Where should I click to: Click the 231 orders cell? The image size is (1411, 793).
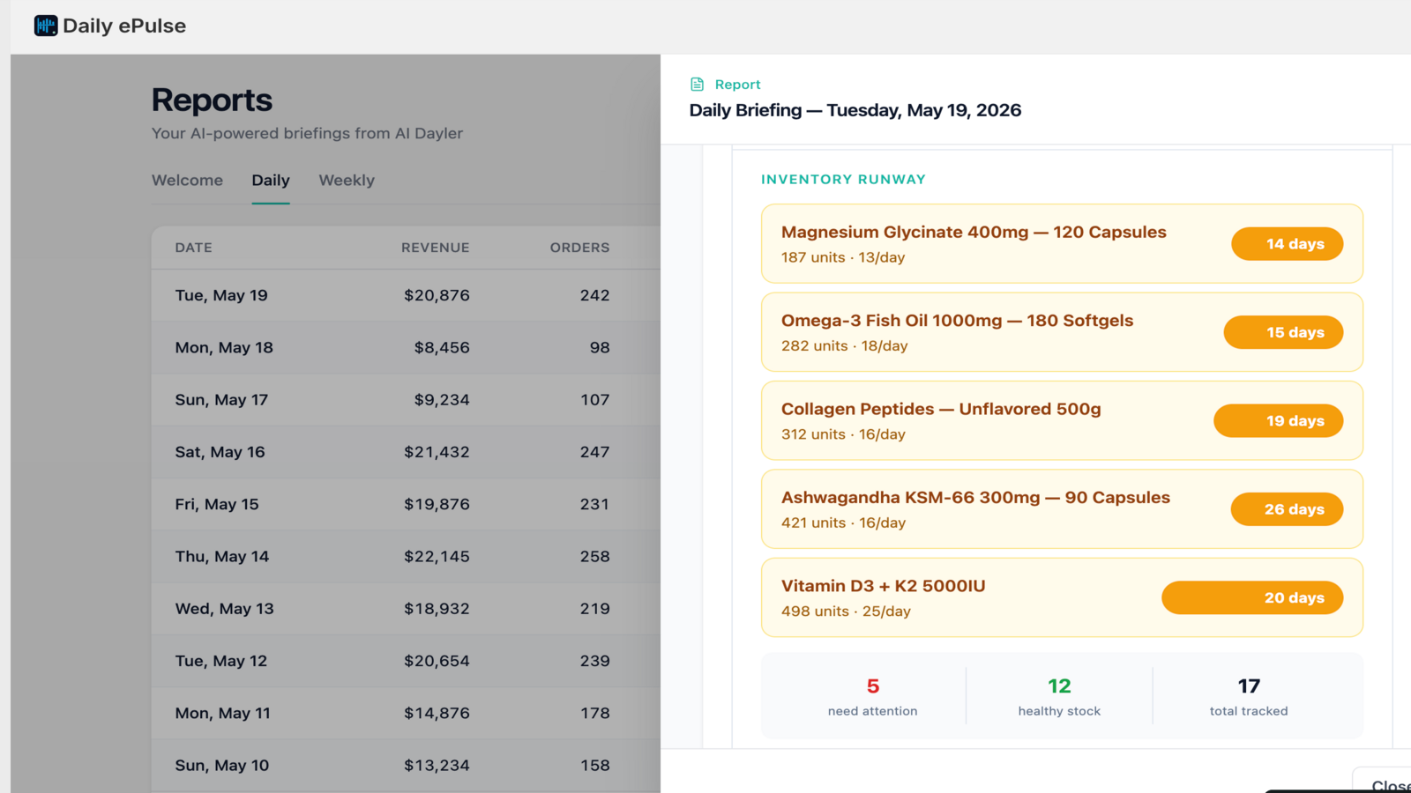pyautogui.click(x=594, y=504)
